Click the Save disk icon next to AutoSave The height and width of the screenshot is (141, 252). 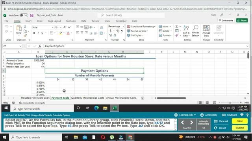[x=31, y=15]
